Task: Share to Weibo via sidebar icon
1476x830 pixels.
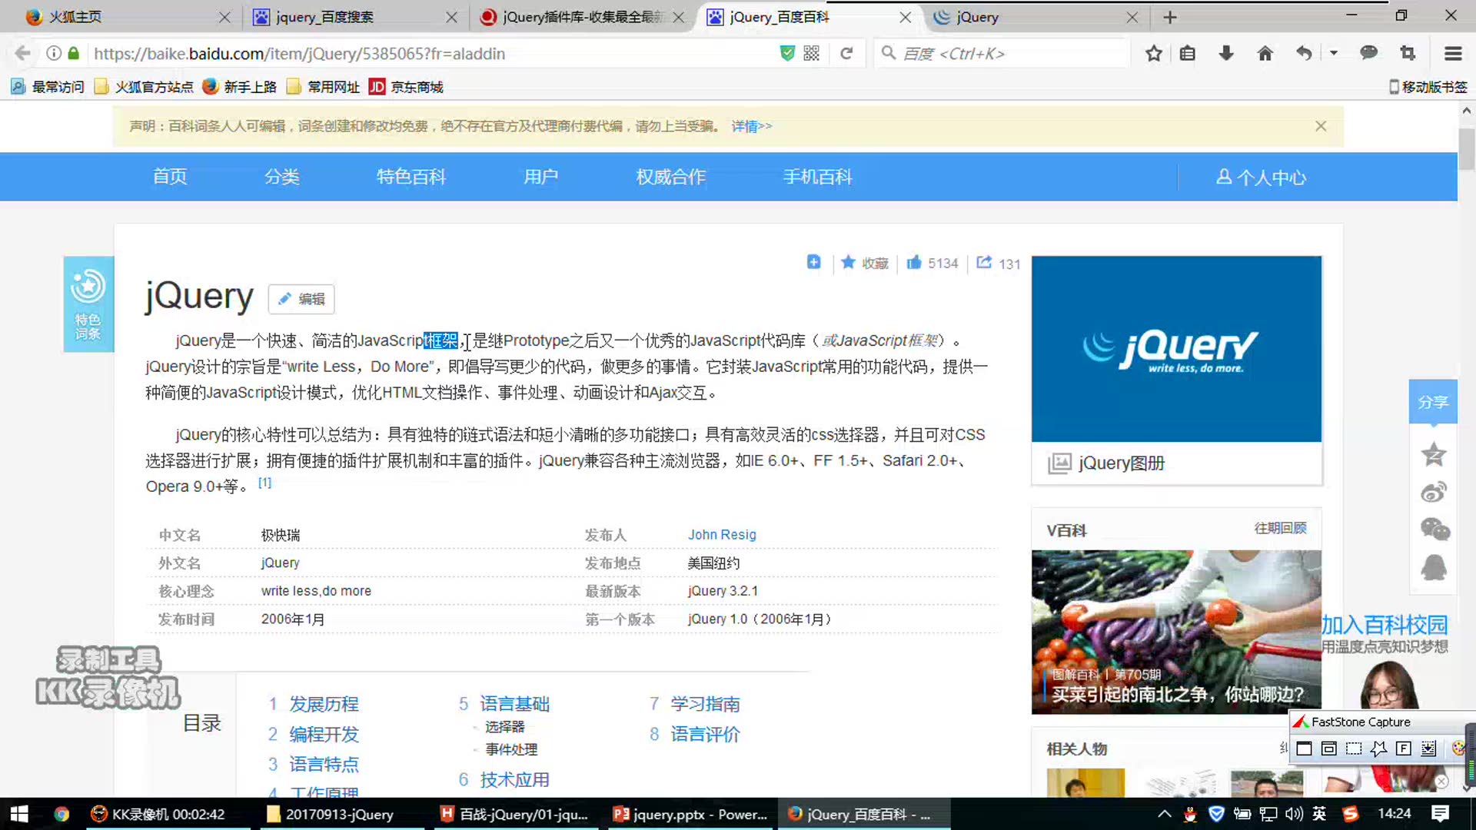Action: (1433, 492)
